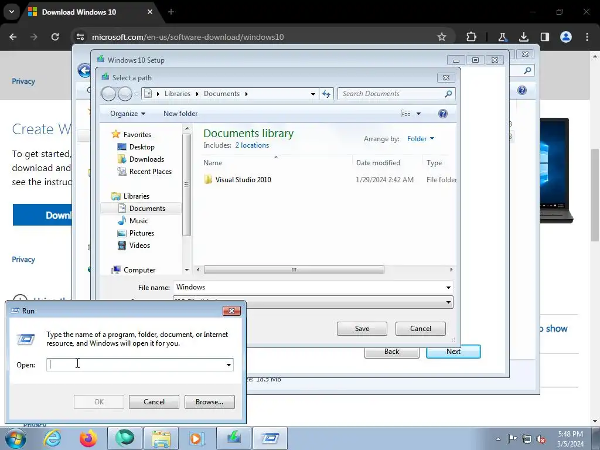Click the Chrome bookmark star icon
This screenshot has width=600, height=450.
tap(442, 37)
